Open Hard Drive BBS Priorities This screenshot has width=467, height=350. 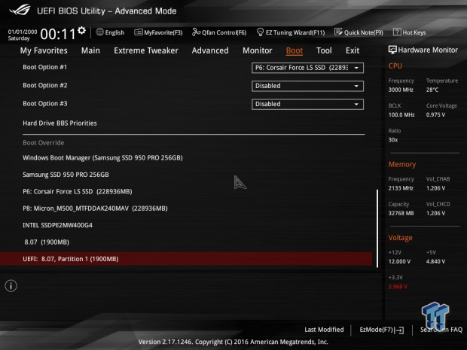(60, 123)
